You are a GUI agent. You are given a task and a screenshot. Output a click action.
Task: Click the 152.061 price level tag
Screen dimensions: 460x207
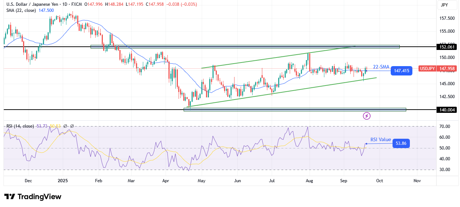(x=447, y=47)
